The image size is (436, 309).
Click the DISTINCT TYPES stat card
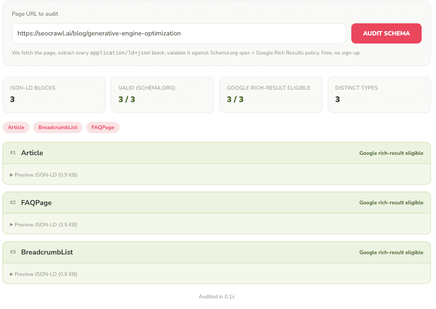(x=379, y=95)
